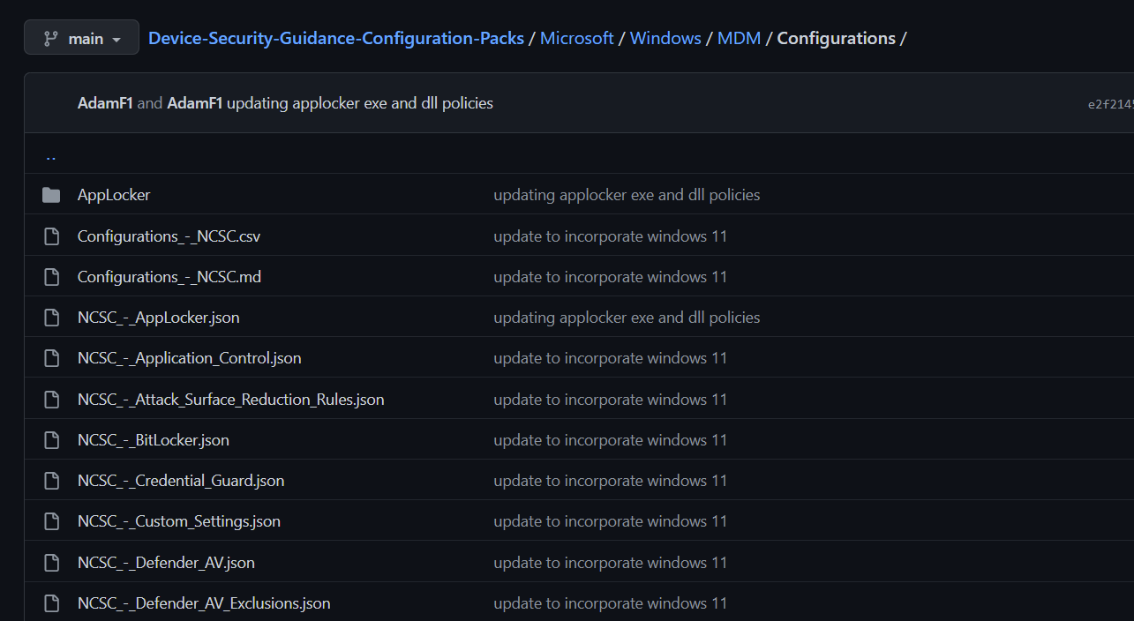Open NCSC_-_Credential_Guard.json file
The height and width of the screenshot is (621, 1134).
(x=181, y=481)
